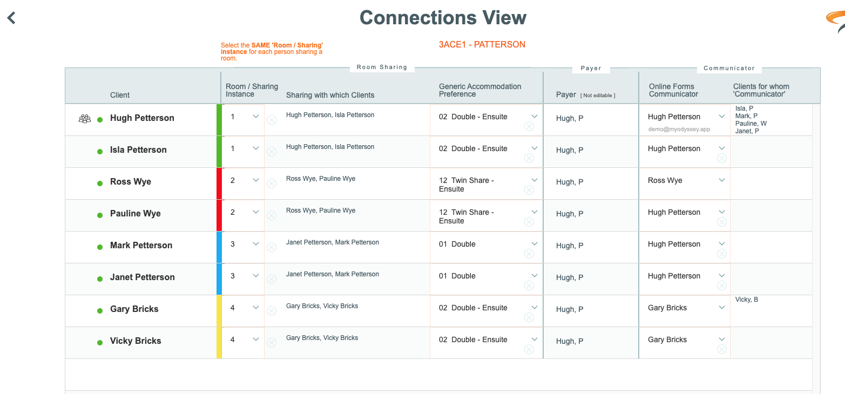Clear Janet Petterson's online forms communicator
This screenshot has width=845, height=394.
tap(722, 286)
